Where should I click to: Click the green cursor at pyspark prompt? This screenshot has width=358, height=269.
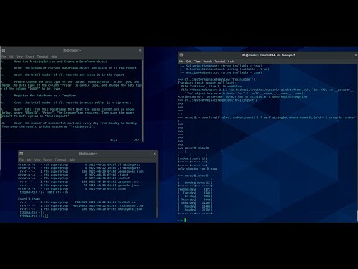pyautogui.click(x=186, y=220)
